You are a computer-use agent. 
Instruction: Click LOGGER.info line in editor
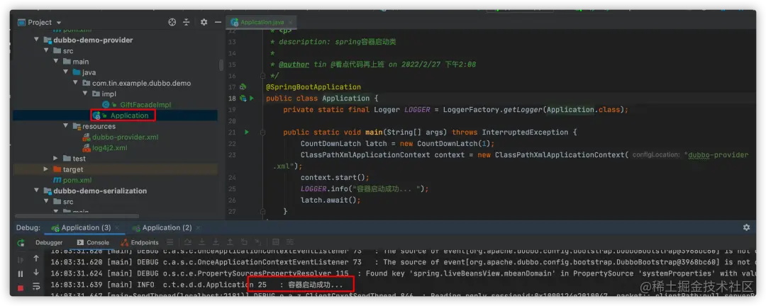365,189
